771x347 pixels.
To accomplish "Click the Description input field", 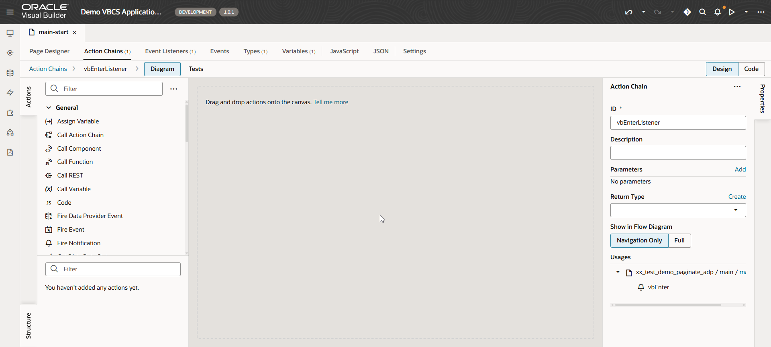I will (678, 153).
